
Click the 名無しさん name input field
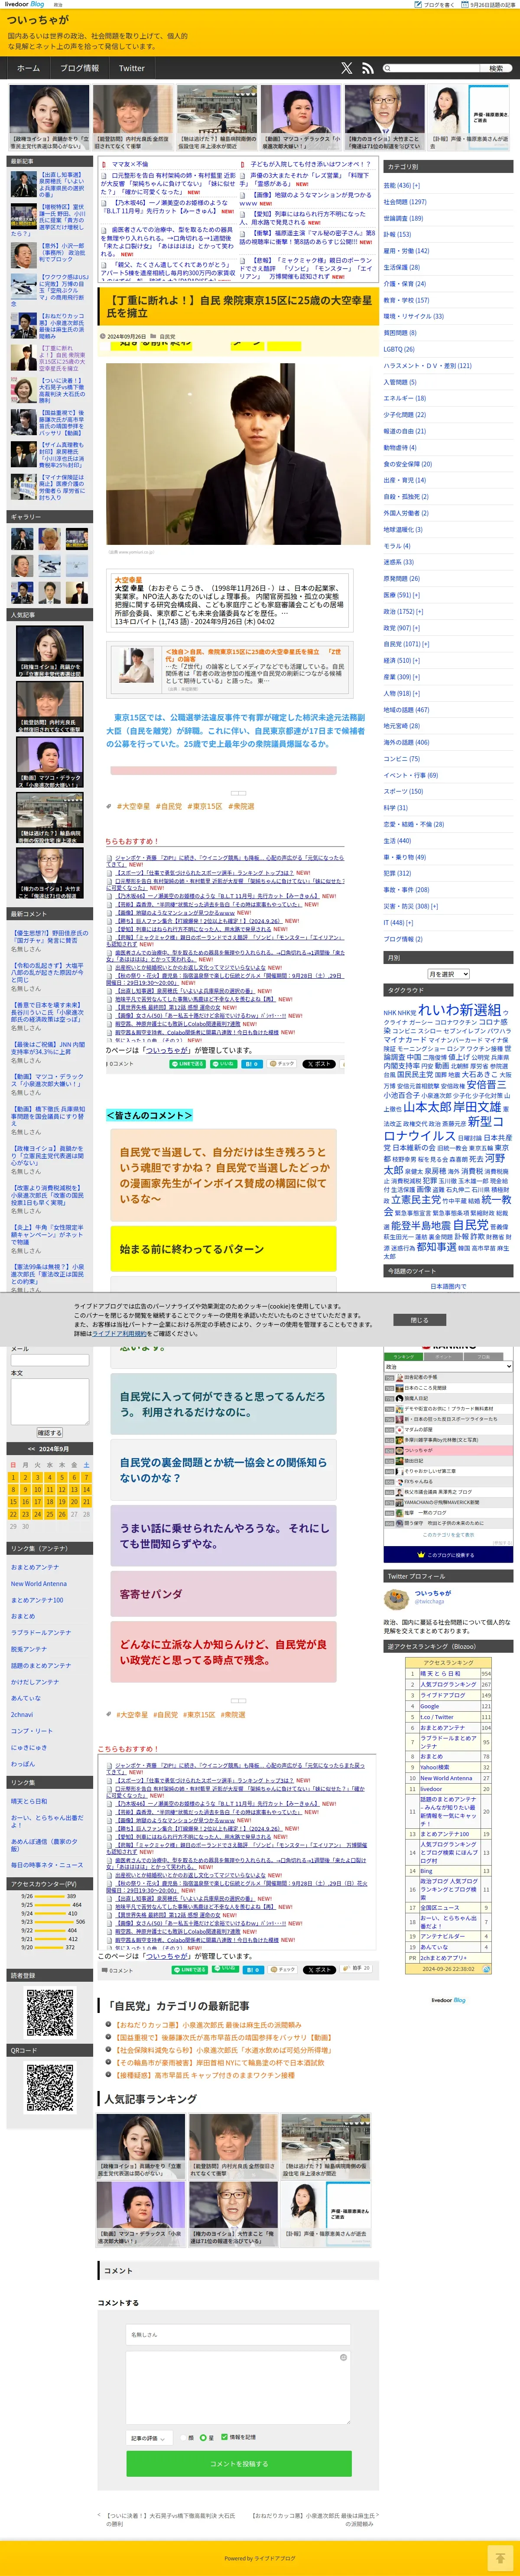pyautogui.click(x=239, y=2334)
